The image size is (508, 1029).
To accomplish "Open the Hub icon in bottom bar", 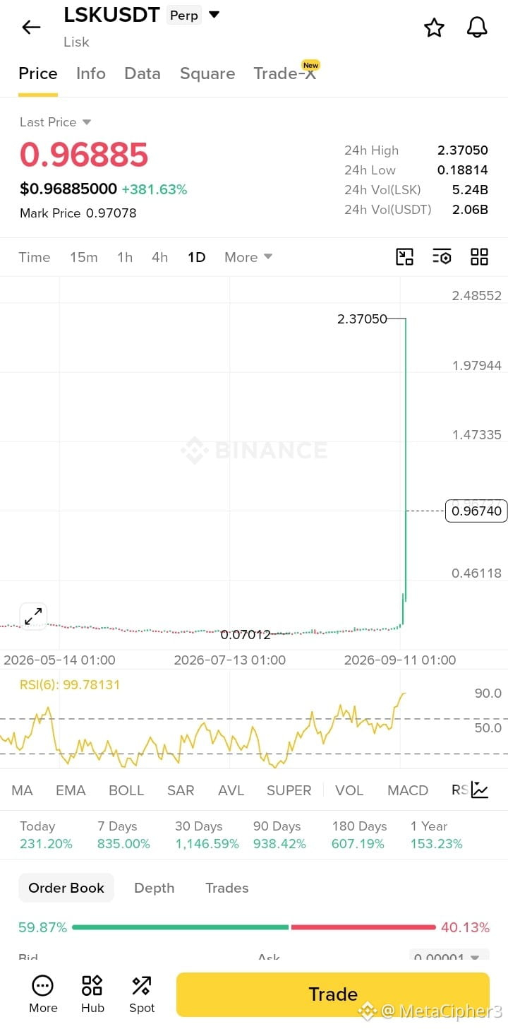I will (92, 994).
